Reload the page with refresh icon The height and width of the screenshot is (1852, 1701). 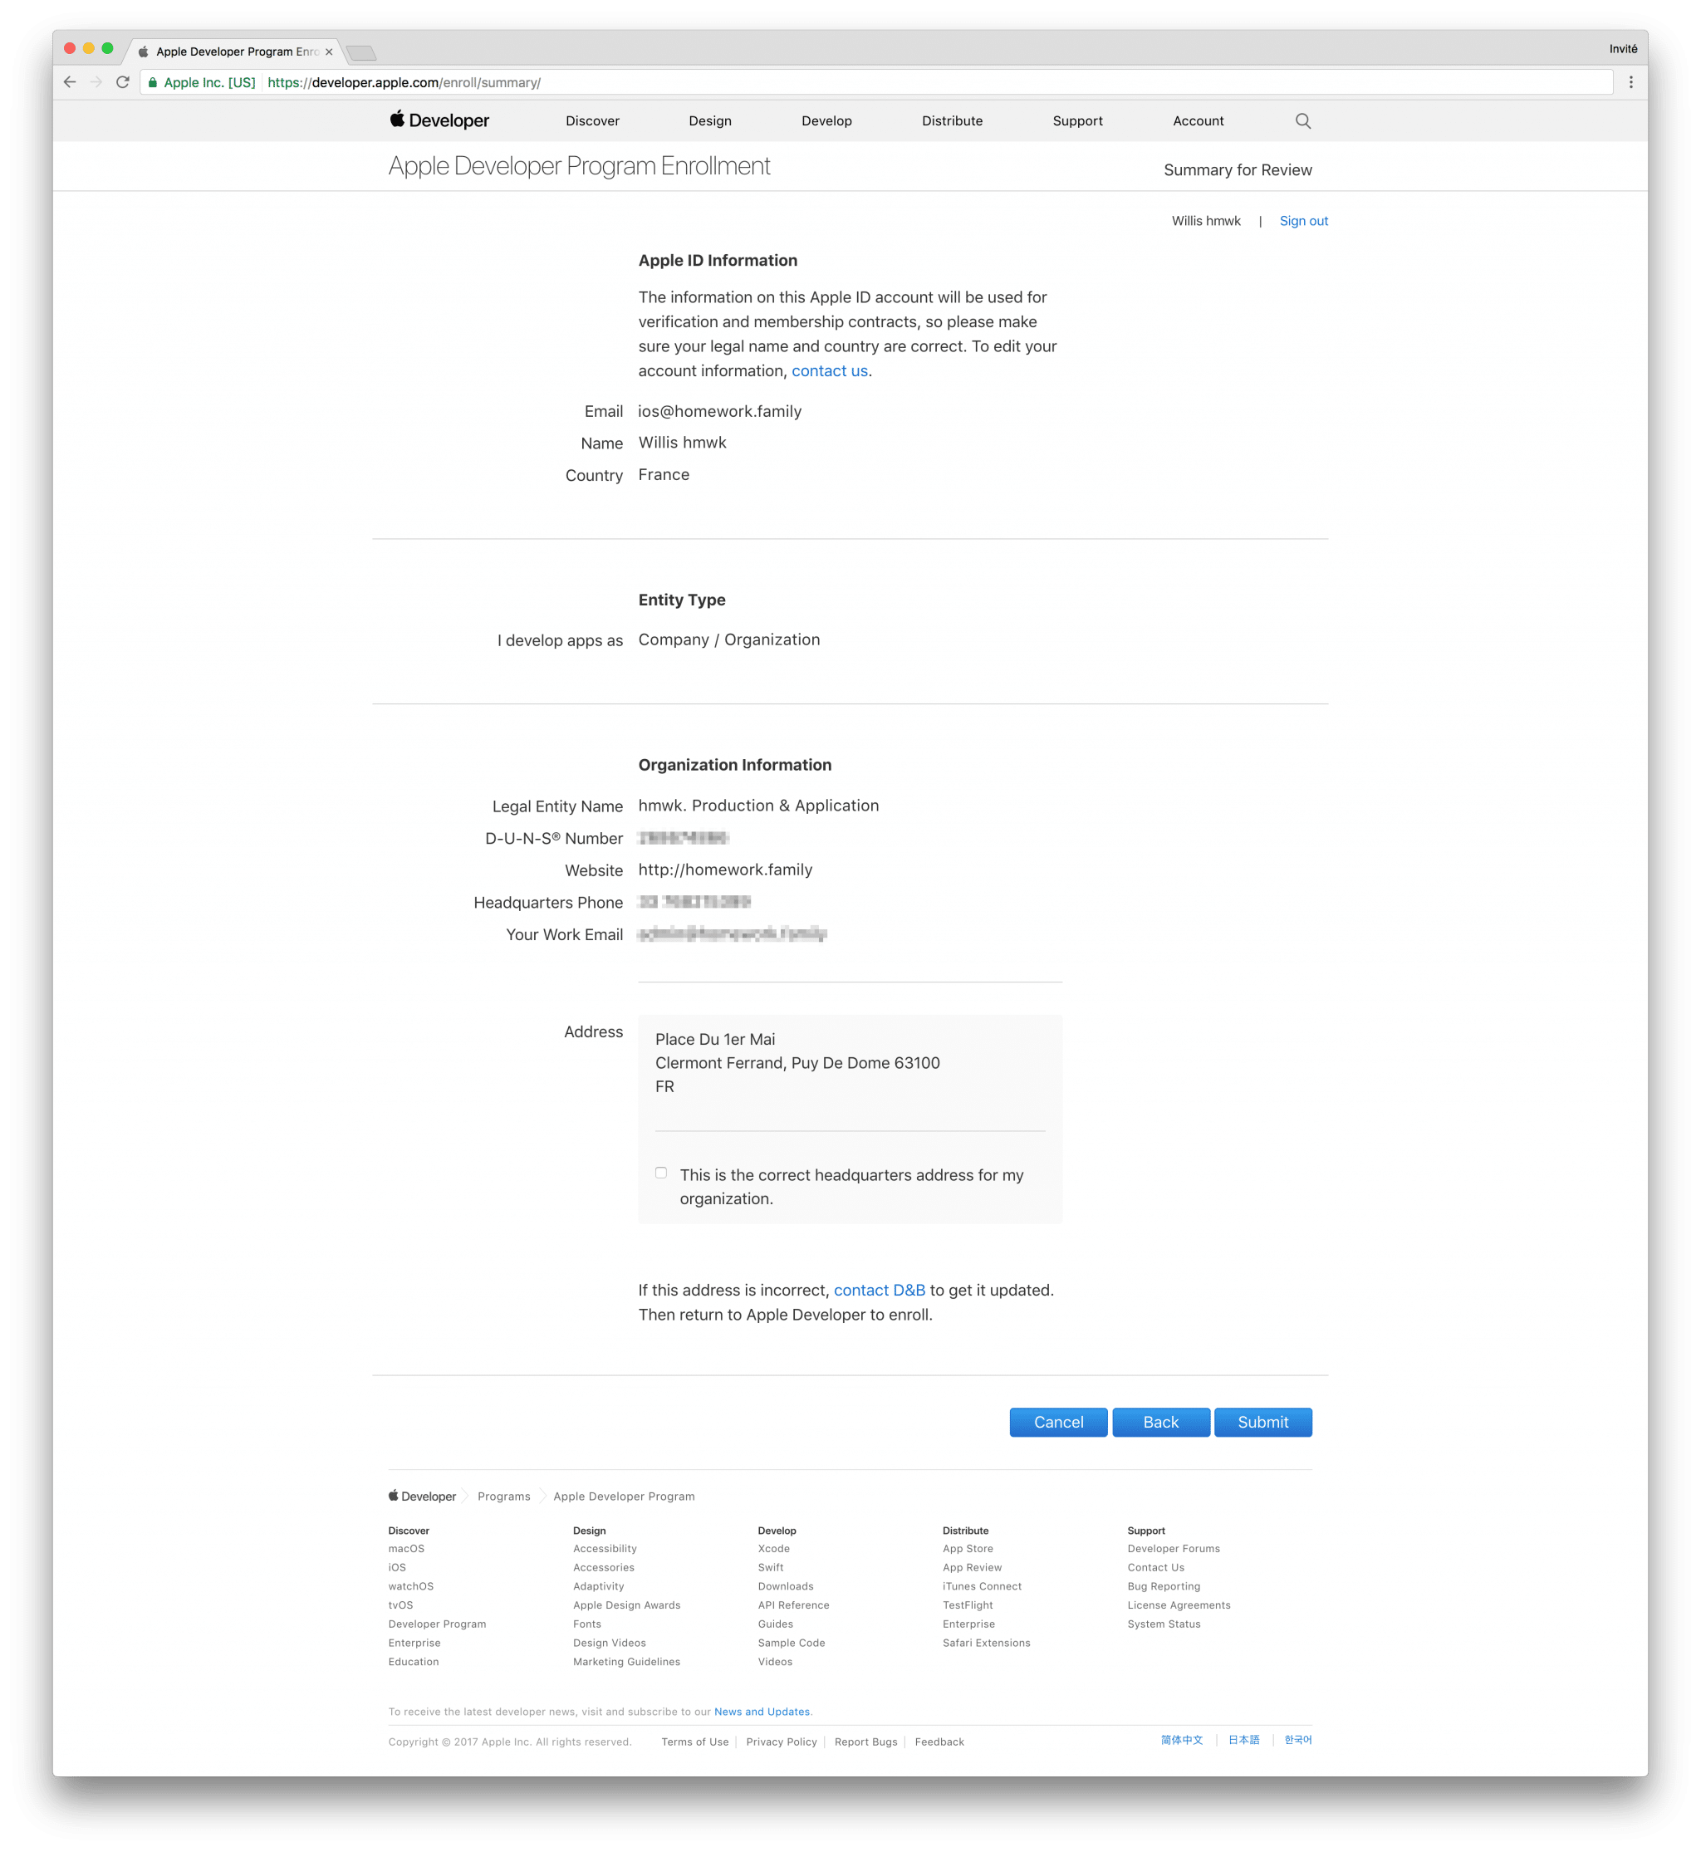pyautogui.click(x=122, y=82)
